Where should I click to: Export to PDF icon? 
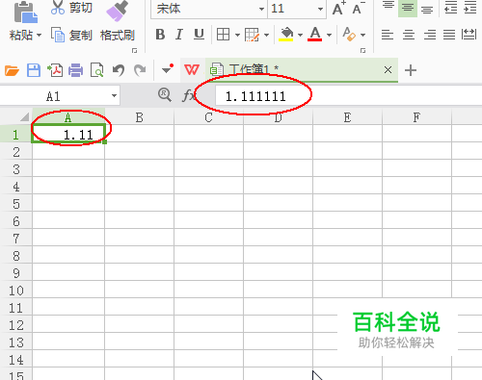pos(55,70)
